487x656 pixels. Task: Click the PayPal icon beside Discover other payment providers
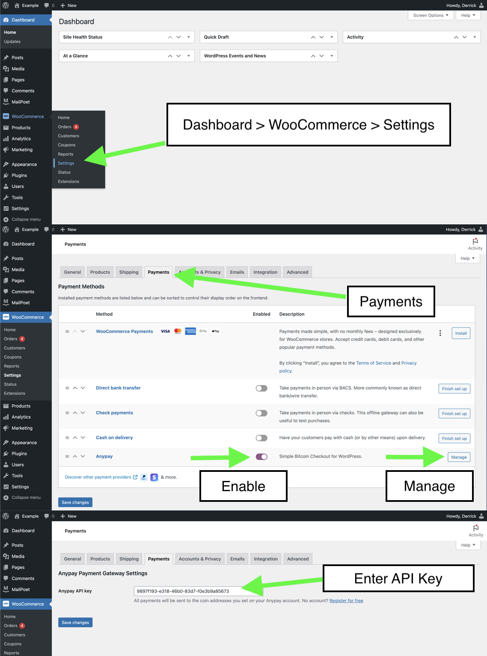[x=144, y=477]
